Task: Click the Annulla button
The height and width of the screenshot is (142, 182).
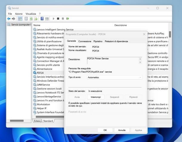Action: coord(122,130)
